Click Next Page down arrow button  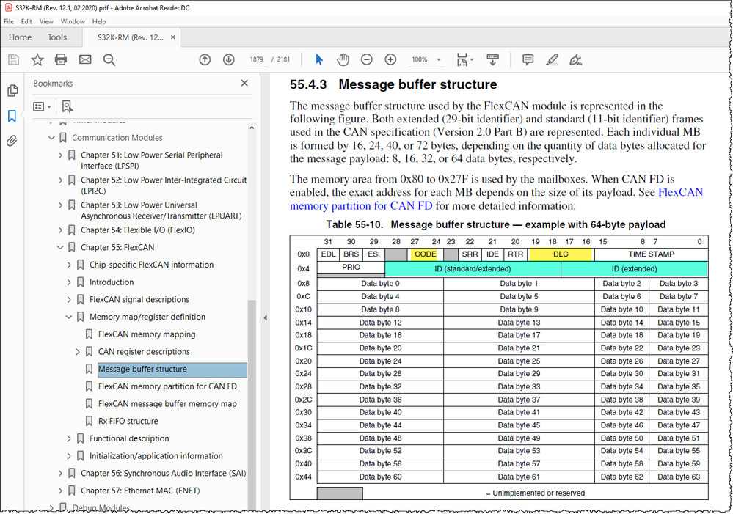228,59
